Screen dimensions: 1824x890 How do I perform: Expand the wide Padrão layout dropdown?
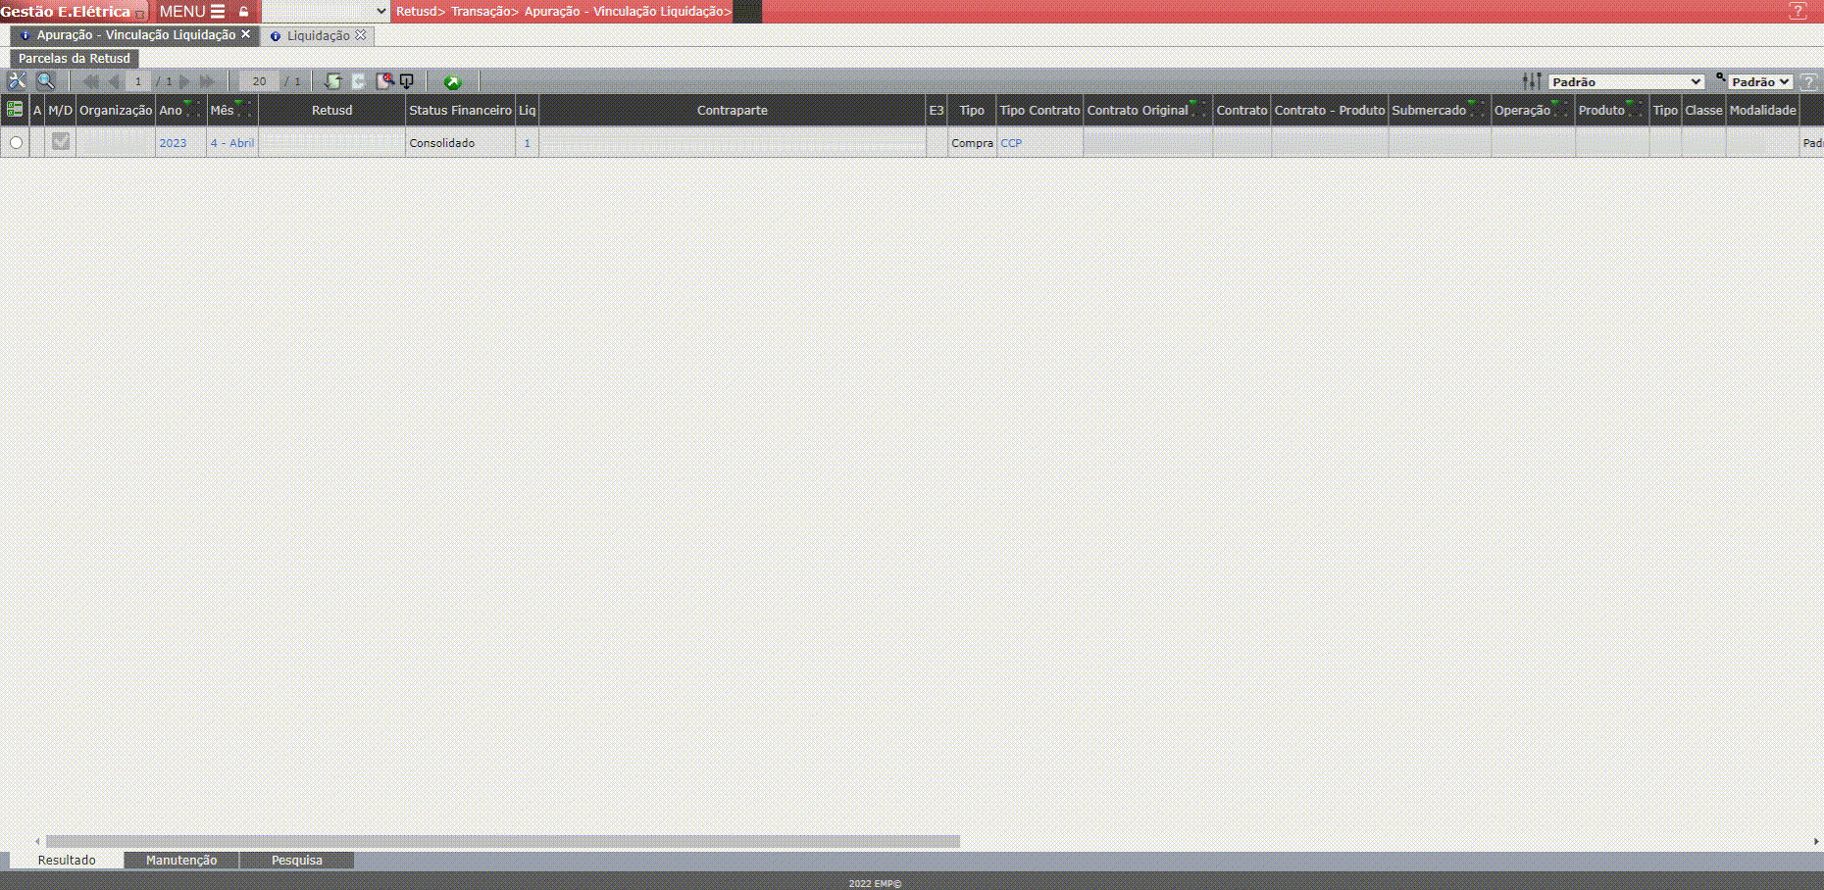1626,82
